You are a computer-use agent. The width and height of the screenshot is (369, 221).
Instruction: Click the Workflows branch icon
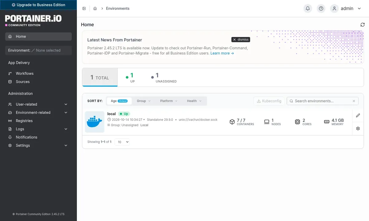pos(10,73)
